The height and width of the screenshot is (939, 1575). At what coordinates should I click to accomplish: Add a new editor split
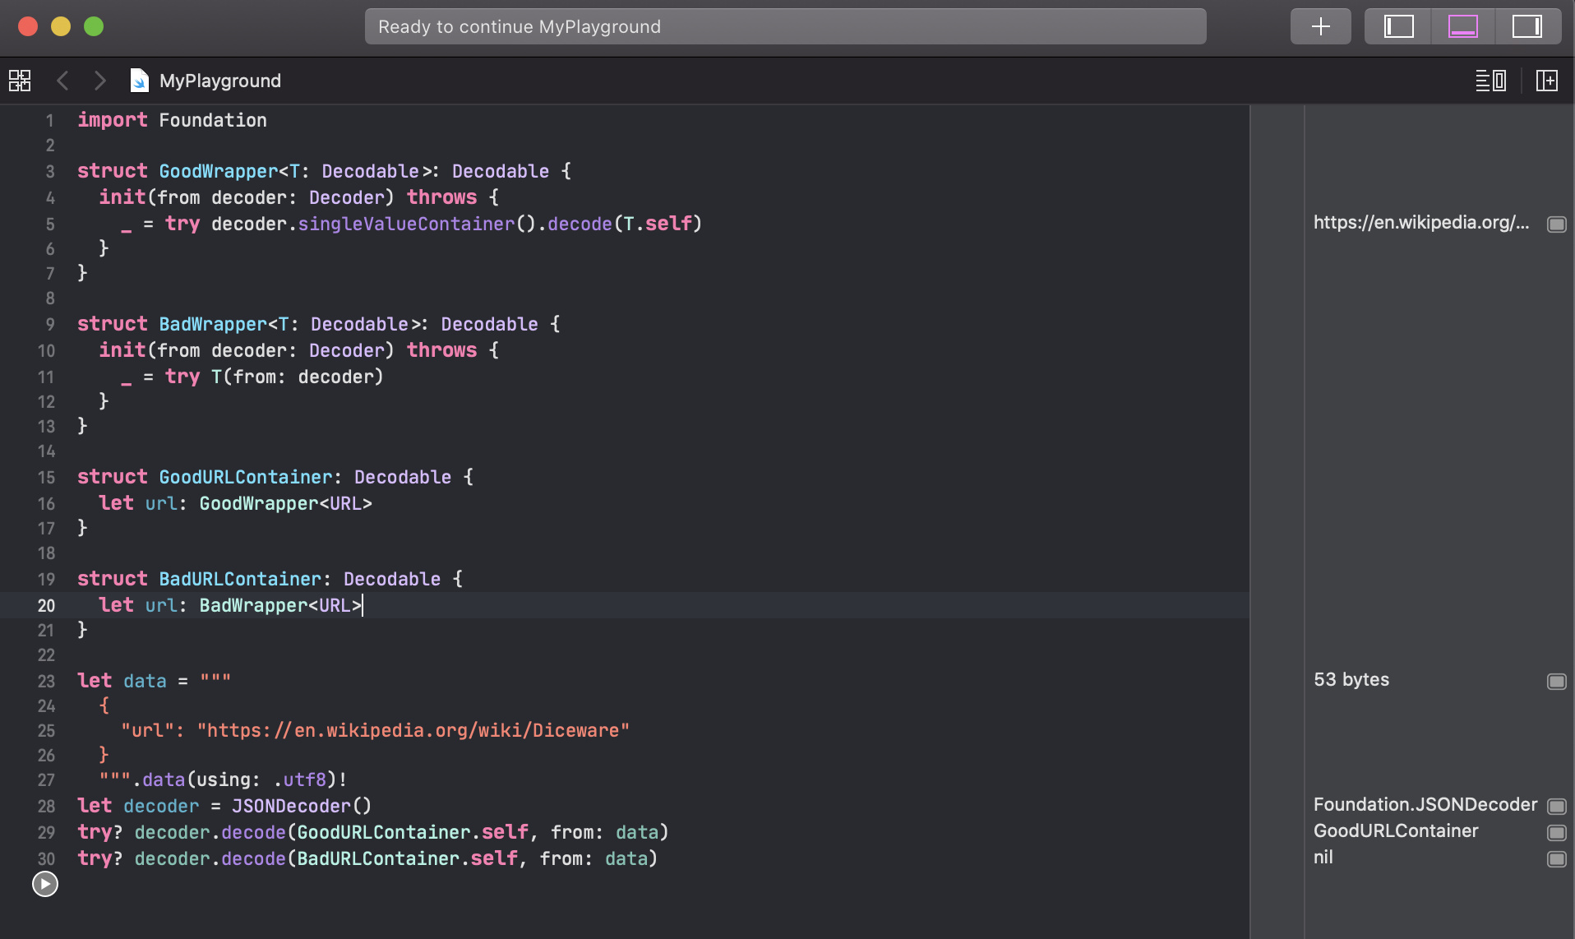click(1548, 80)
